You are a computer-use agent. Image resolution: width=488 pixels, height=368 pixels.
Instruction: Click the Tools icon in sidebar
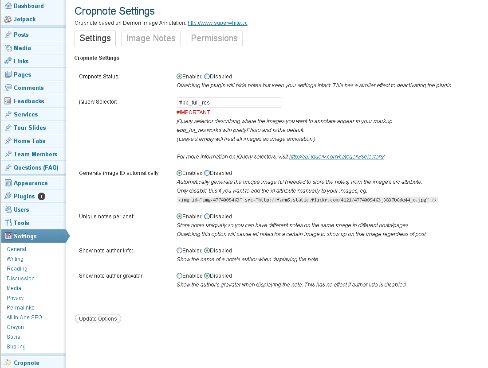pos(8,223)
